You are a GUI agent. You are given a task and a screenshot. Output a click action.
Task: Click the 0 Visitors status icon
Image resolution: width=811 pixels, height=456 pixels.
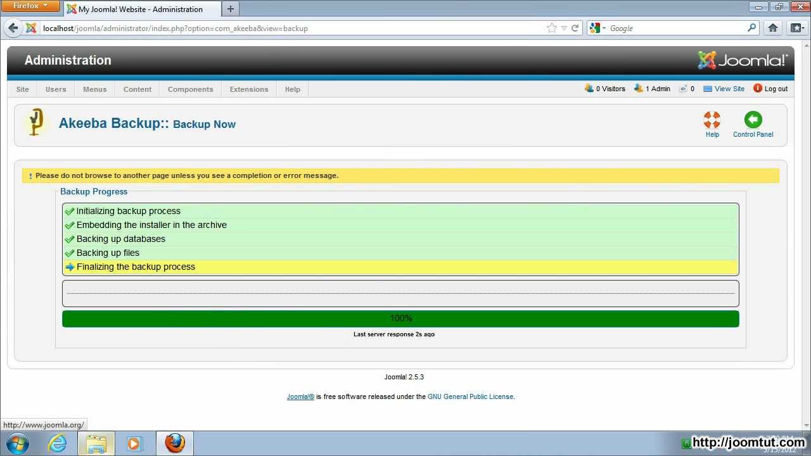tap(589, 89)
